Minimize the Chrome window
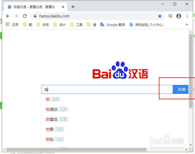Image resolution: width=195 pixels, height=154 pixels. 163,4
